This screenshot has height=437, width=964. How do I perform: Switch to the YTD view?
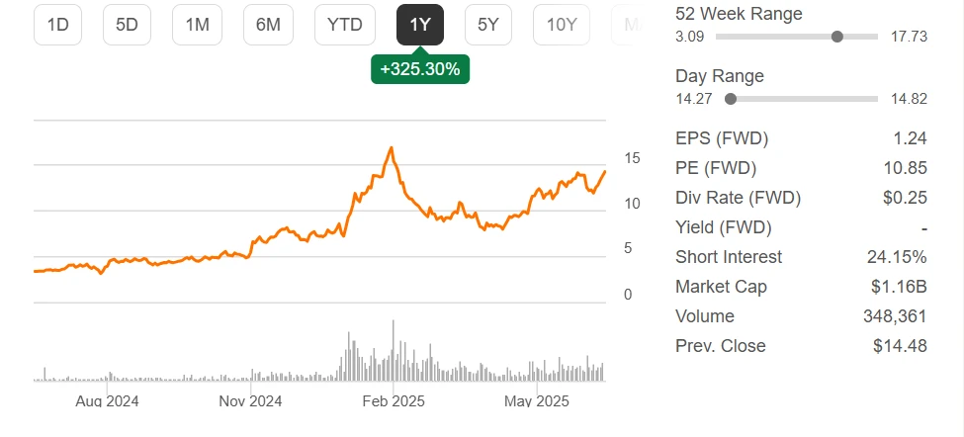pos(345,25)
